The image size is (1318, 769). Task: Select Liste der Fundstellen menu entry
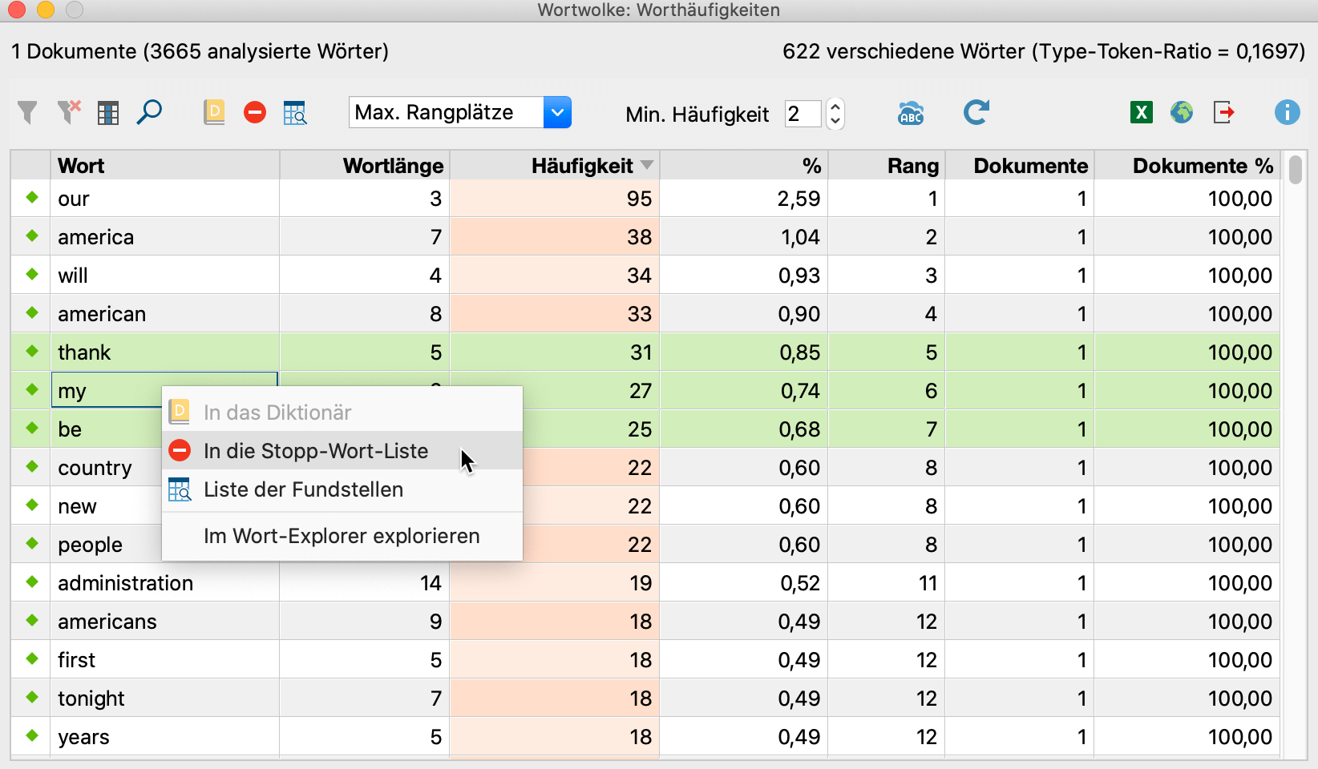pos(342,489)
